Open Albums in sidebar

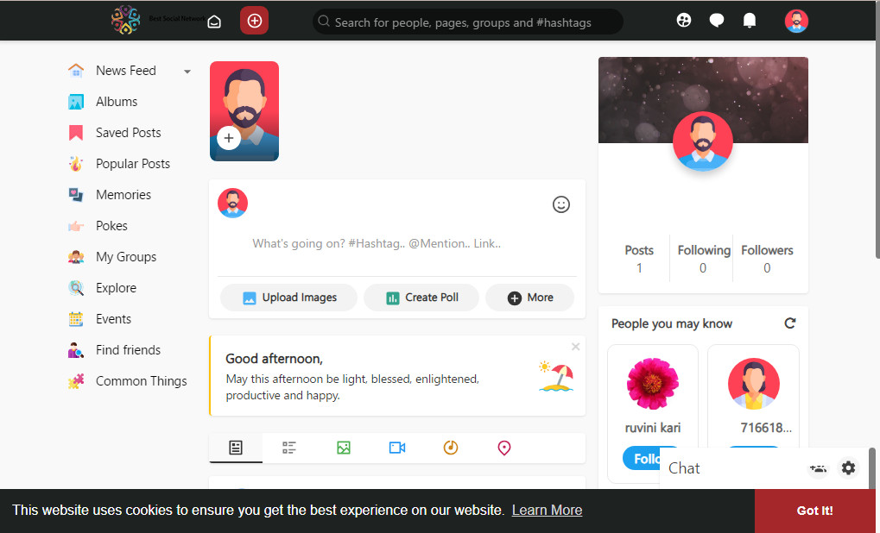(x=117, y=102)
